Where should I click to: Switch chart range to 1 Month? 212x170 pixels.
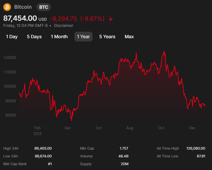59,37
